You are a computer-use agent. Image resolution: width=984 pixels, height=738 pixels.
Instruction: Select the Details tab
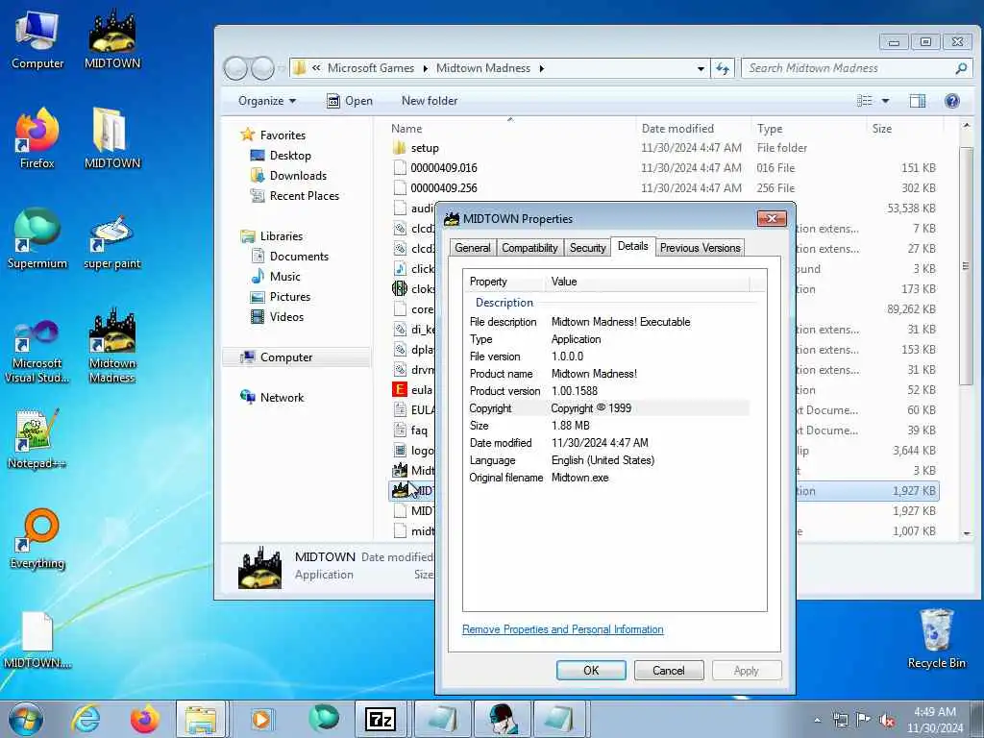click(x=633, y=246)
